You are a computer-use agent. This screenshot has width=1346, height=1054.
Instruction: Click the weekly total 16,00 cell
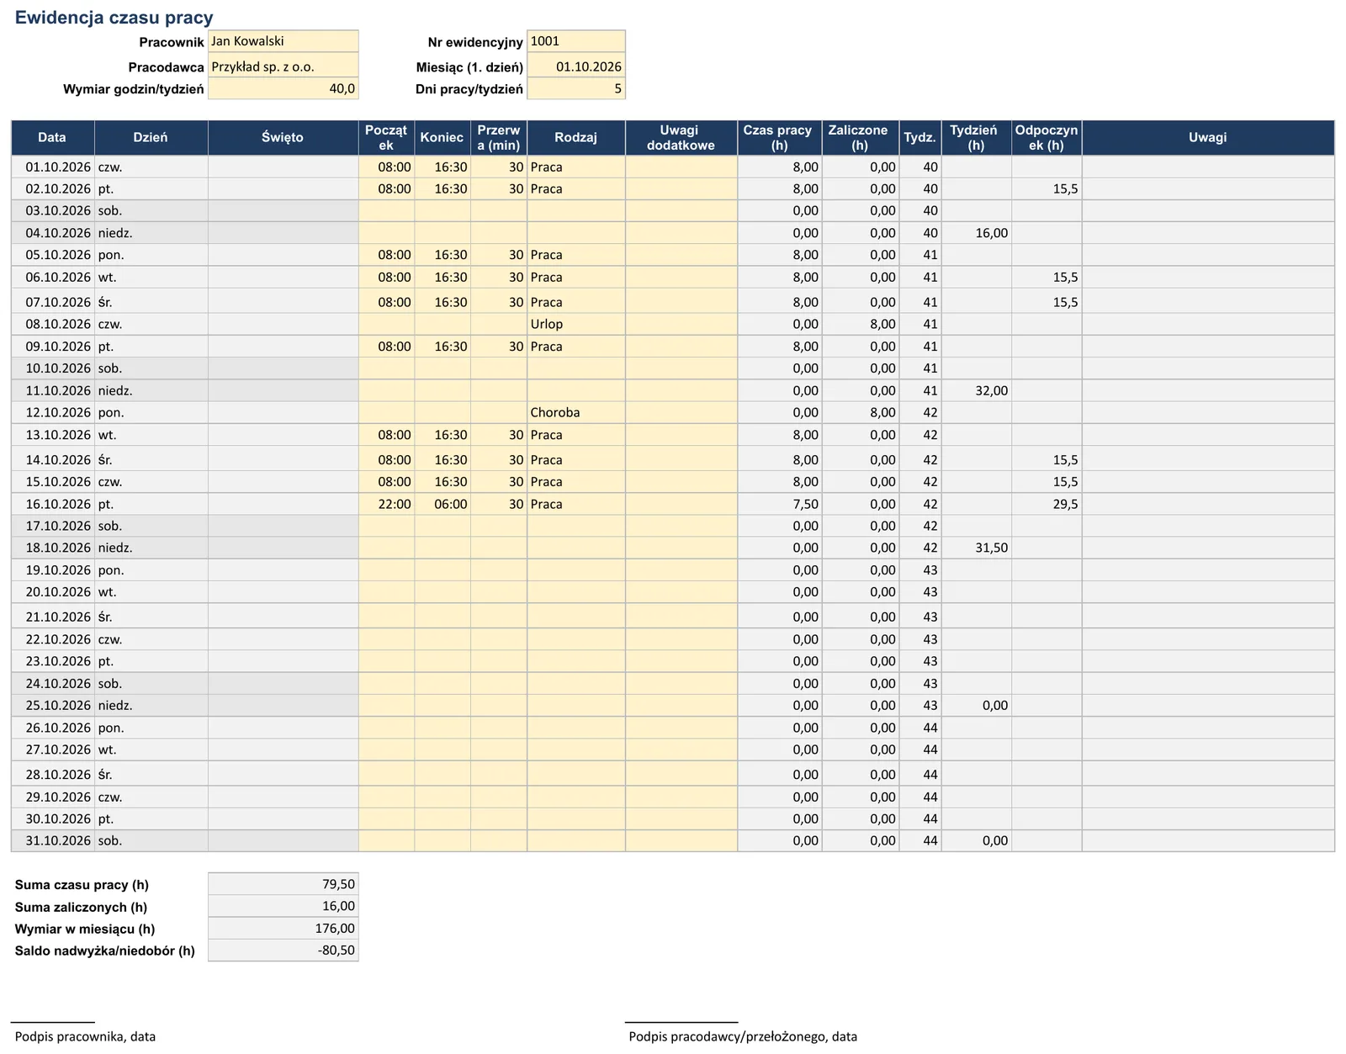976,233
